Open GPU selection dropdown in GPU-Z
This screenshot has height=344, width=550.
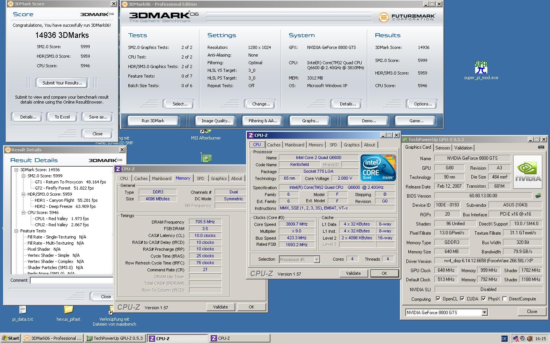(484, 313)
